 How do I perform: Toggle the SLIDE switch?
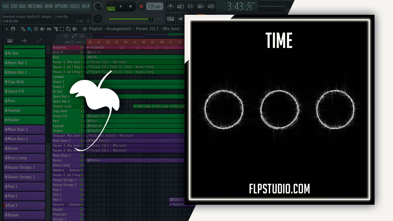pos(83,42)
